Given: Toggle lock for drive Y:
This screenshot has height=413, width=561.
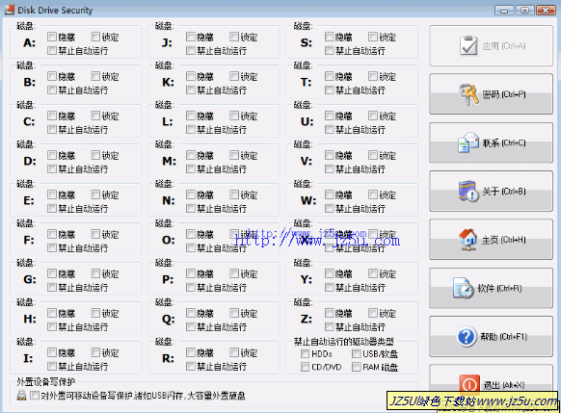Looking at the screenshot, I should (373, 273).
